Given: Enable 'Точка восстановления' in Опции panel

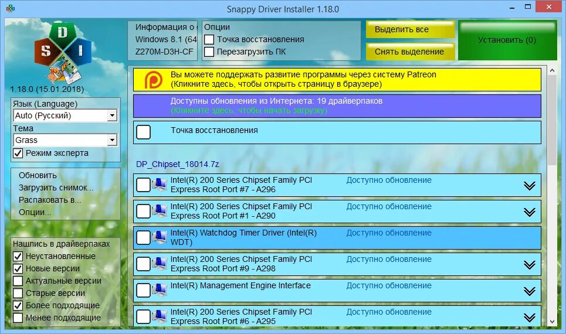Looking at the screenshot, I should pyautogui.click(x=209, y=40).
